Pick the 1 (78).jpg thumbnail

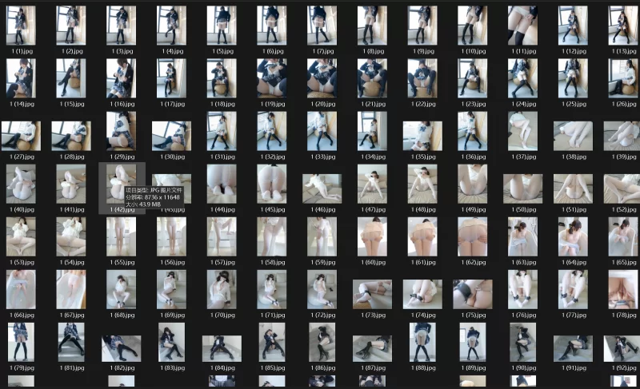click(x=622, y=288)
